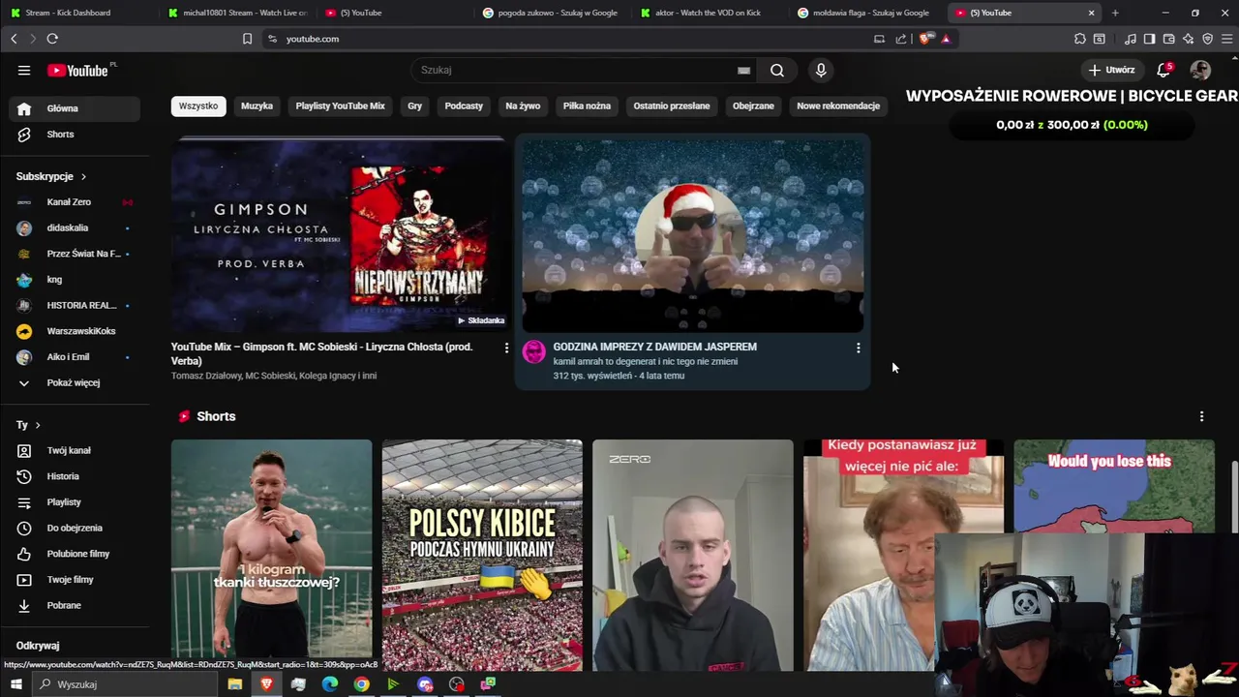Image resolution: width=1239 pixels, height=697 pixels.
Task: Open Historia in the sidebar
Action: (x=74, y=476)
